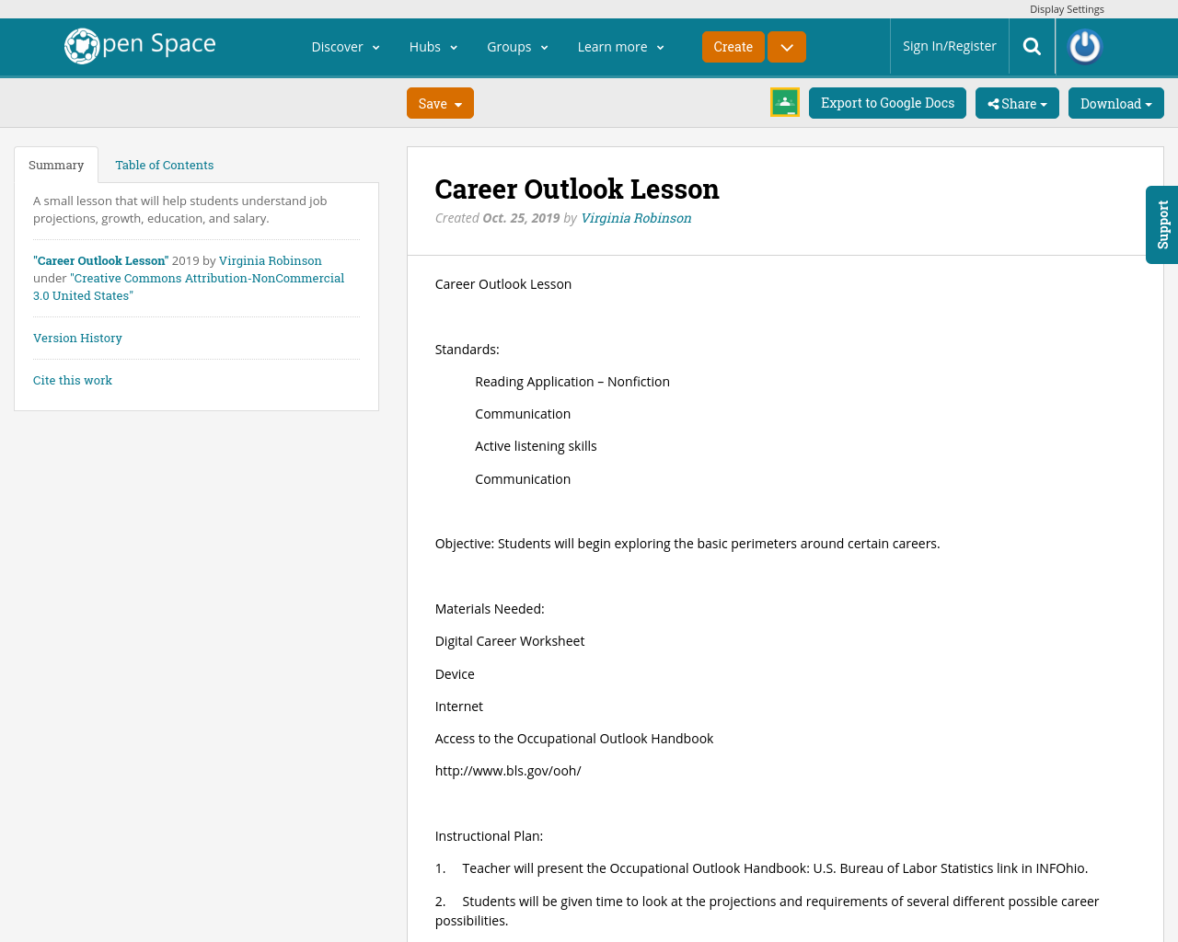Select the Summary tab

coord(56,164)
